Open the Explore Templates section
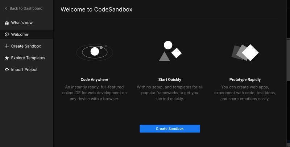The height and width of the screenshot is (147, 290). [x=26, y=58]
